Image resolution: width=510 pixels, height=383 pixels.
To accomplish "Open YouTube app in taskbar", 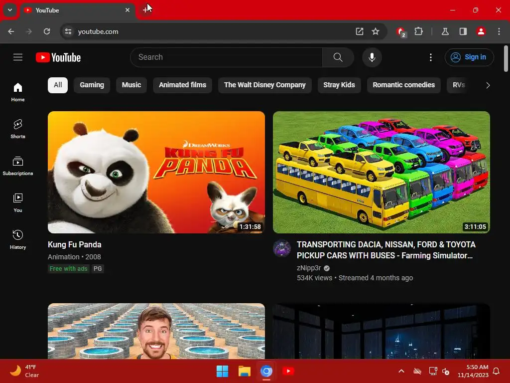I will (288, 371).
